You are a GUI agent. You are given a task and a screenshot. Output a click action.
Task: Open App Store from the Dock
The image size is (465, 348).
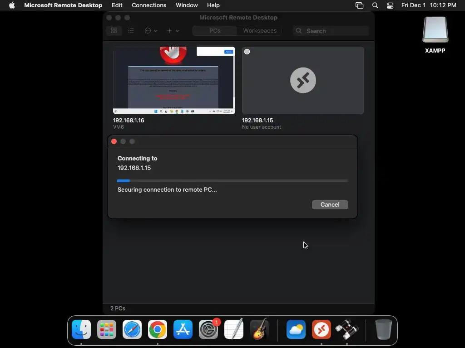click(183, 329)
